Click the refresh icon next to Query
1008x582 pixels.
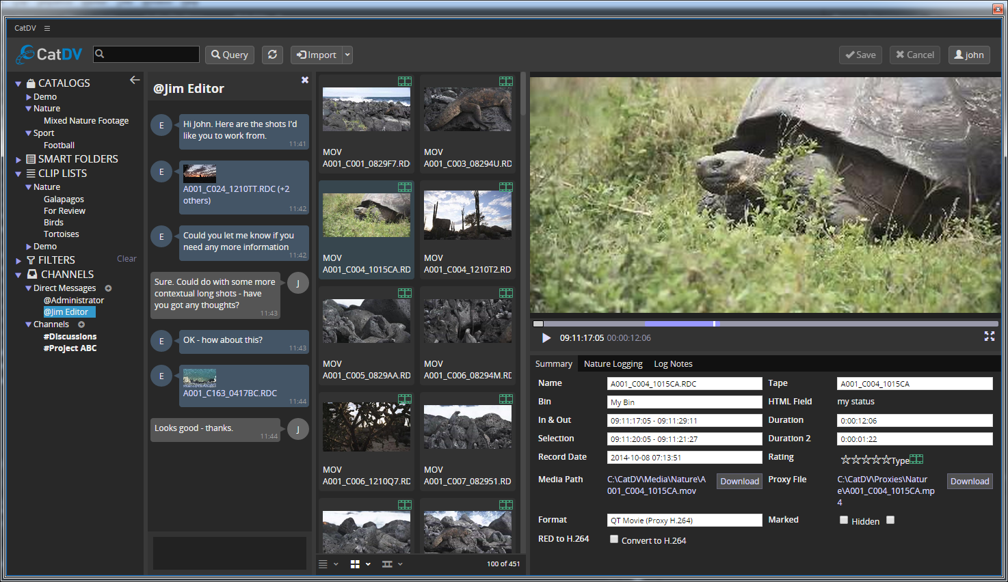click(x=272, y=55)
